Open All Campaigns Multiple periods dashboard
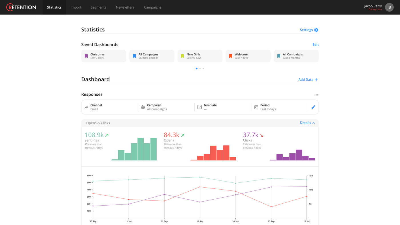 [x=152, y=56]
